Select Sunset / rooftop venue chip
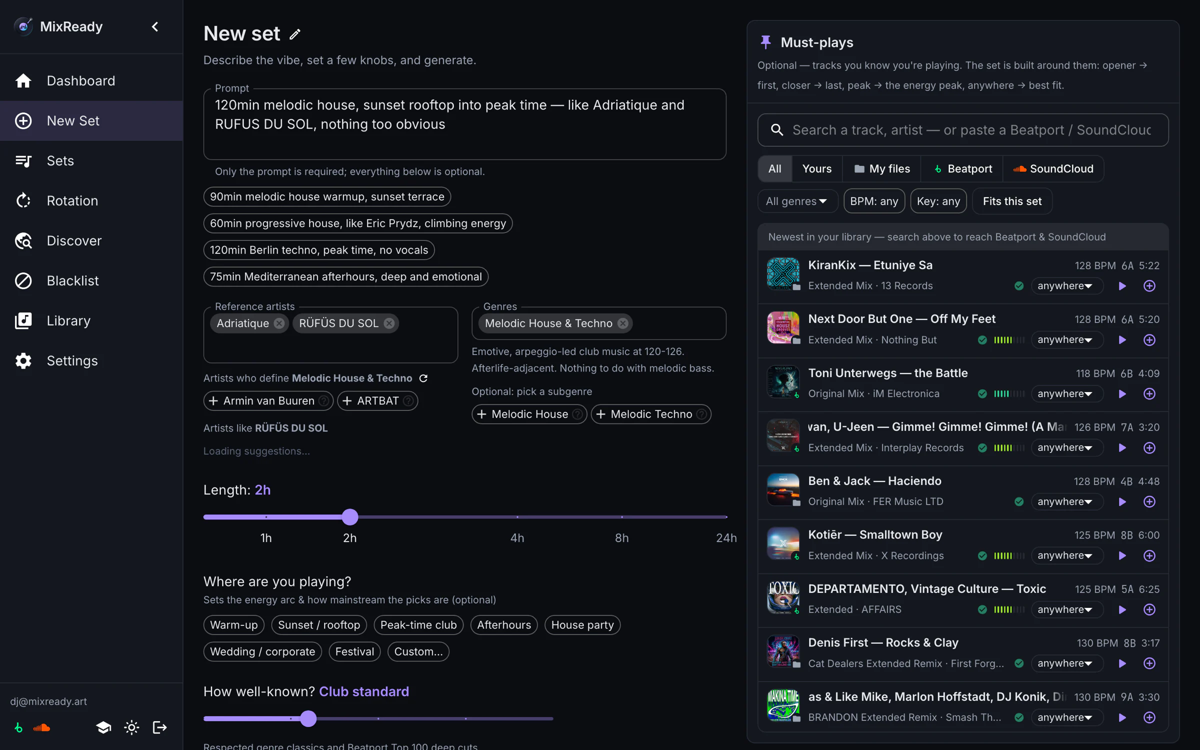The image size is (1200, 750). [x=319, y=625]
